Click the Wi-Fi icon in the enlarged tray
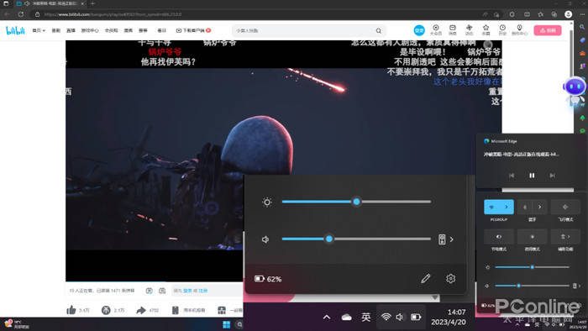588x331 pixels. pyautogui.click(x=386, y=317)
